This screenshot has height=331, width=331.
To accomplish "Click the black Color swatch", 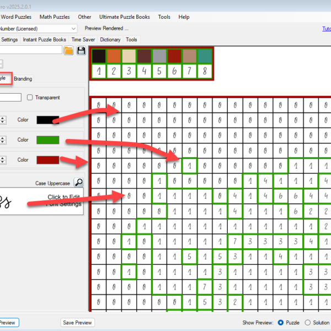I will click(x=47, y=120).
